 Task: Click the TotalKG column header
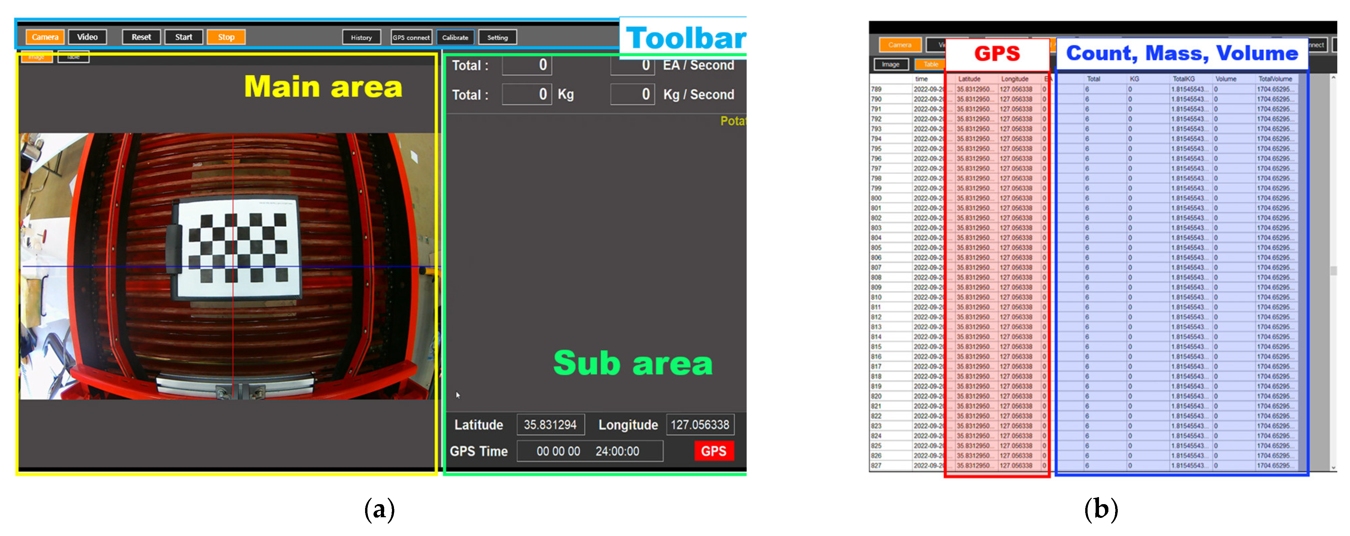coord(1183,79)
